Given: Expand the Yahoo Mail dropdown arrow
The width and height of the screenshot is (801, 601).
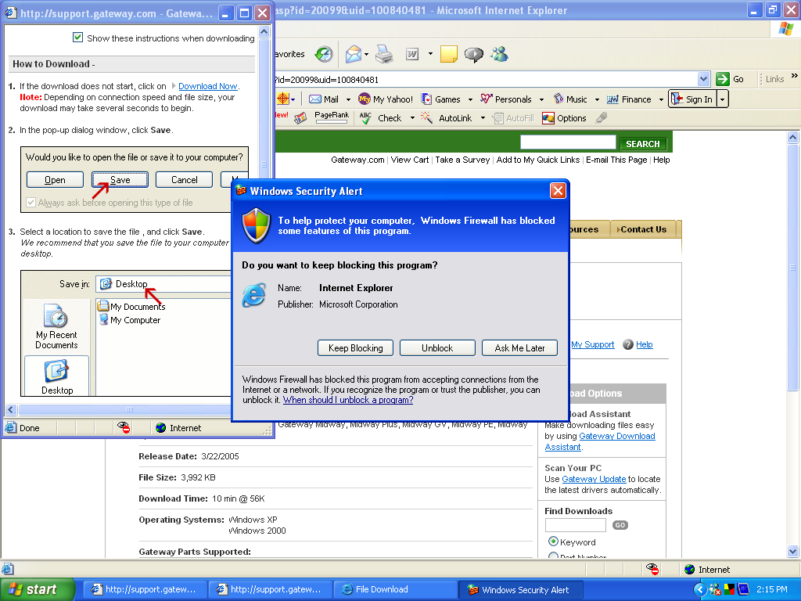Looking at the screenshot, I should (x=348, y=99).
